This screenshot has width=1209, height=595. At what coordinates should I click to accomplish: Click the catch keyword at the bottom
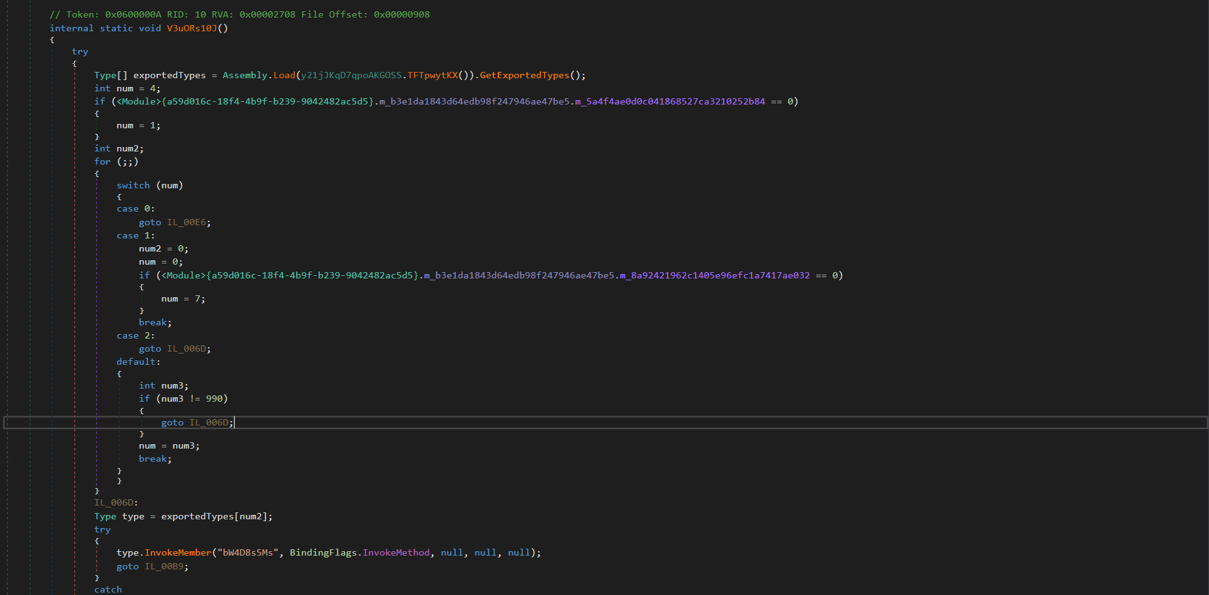click(x=108, y=589)
